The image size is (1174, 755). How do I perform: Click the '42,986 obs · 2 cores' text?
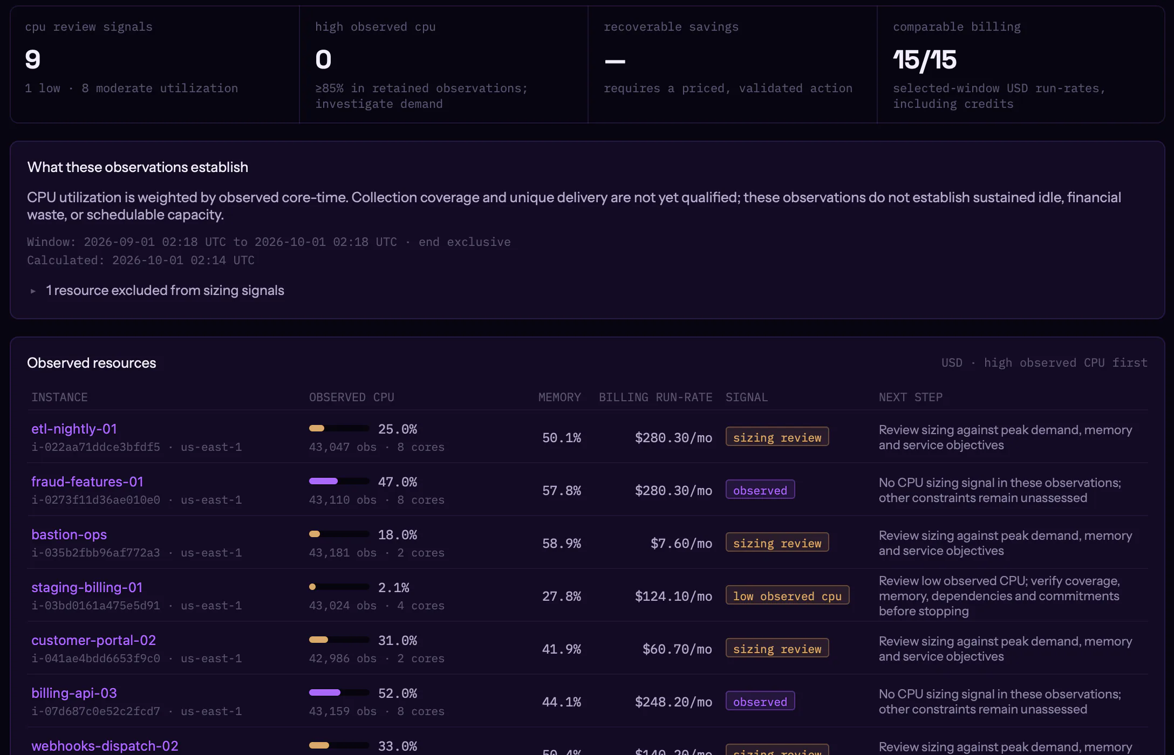(377, 658)
